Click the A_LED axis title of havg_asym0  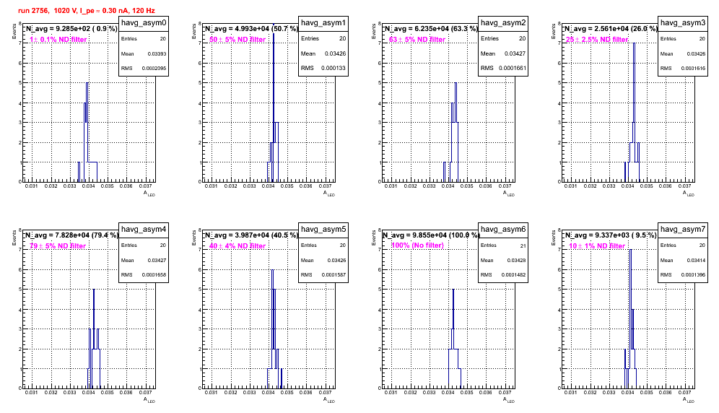[149, 194]
